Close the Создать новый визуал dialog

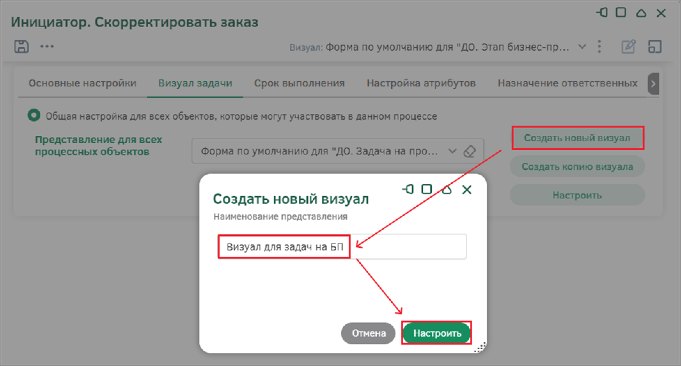pyautogui.click(x=467, y=190)
